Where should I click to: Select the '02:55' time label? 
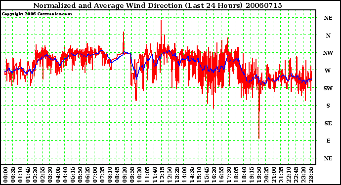tap(43, 175)
